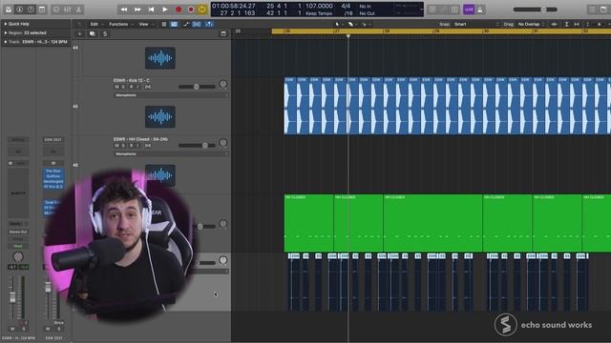611x343 pixels.
Task: Click the 107.0000 tempo value
Action: 319,7
